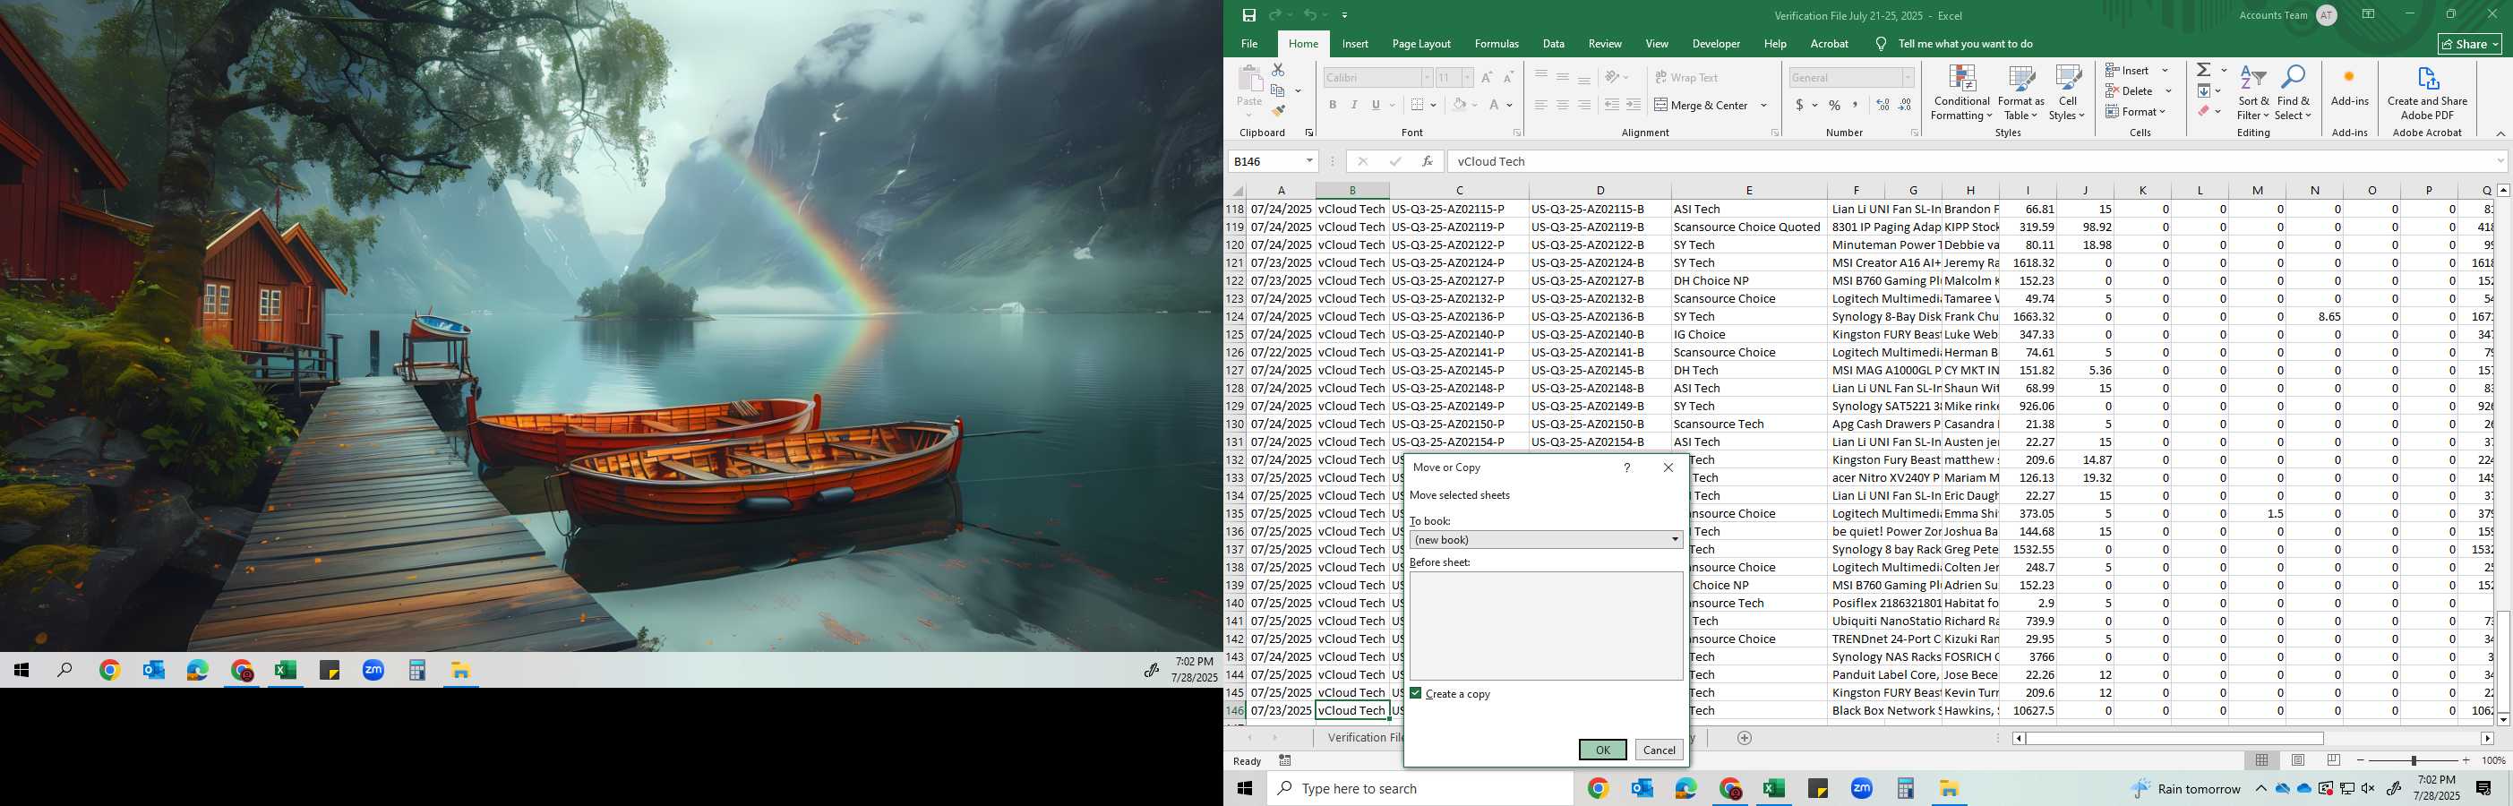
Task: Click the Fill down-arrow icon in Editing
Action: click(x=2204, y=90)
